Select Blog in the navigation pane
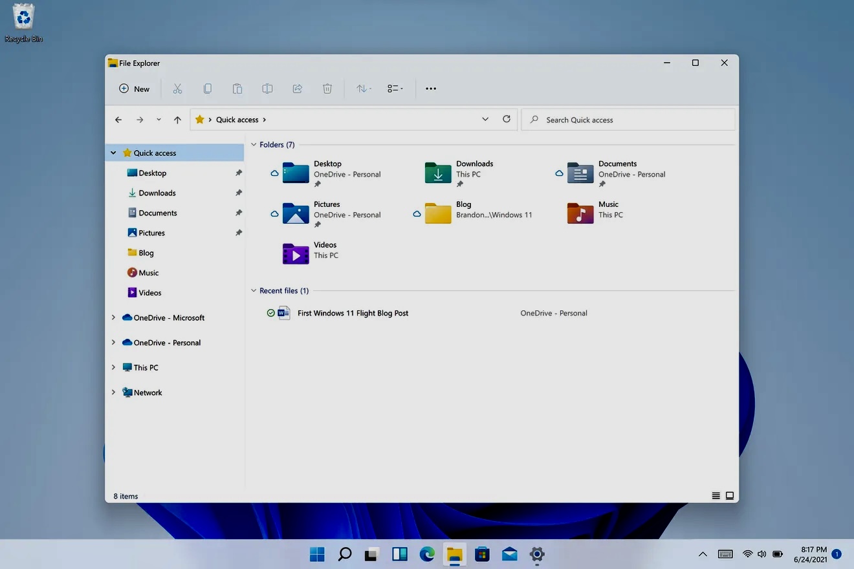The image size is (854, 569). coord(140,253)
